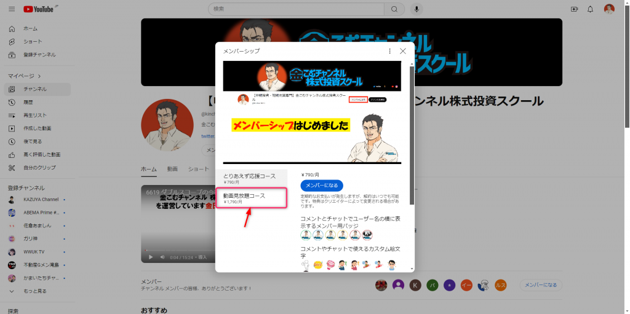The width and height of the screenshot is (630, 314).
Task: Select 動画見放題コース tier
Action: pyautogui.click(x=252, y=198)
